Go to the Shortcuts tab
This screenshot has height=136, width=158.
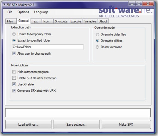pos(61,21)
